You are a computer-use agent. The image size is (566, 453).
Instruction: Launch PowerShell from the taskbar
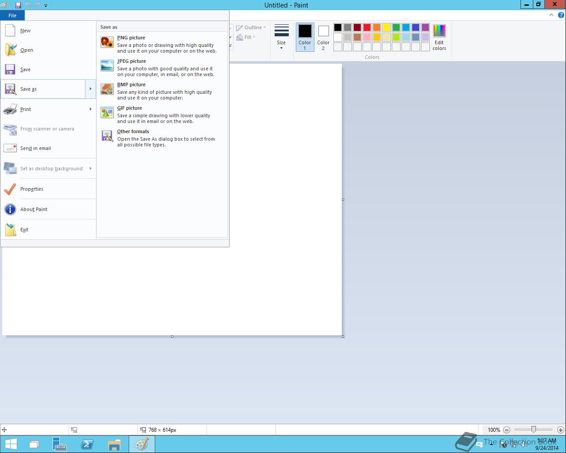87,444
